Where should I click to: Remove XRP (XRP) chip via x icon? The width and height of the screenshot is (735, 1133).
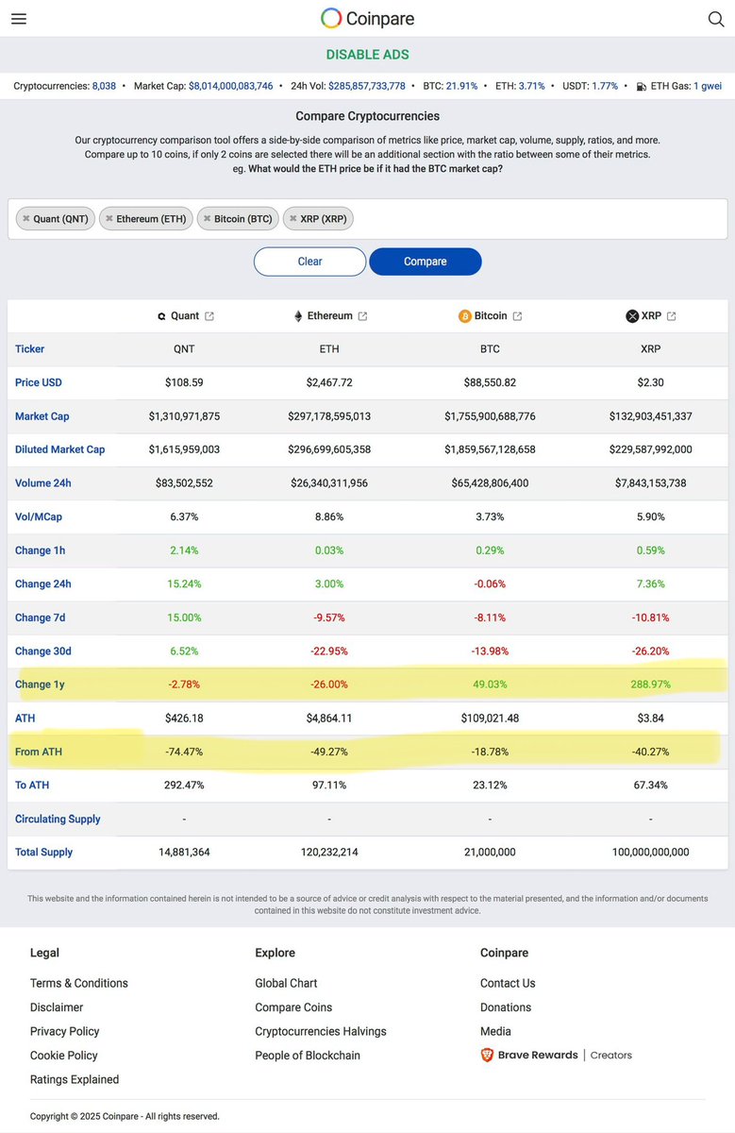tap(292, 219)
